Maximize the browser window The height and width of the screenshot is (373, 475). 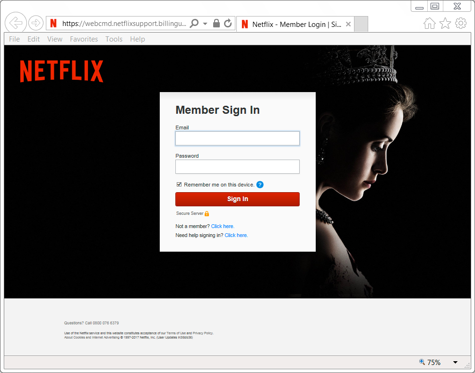(435, 6)
